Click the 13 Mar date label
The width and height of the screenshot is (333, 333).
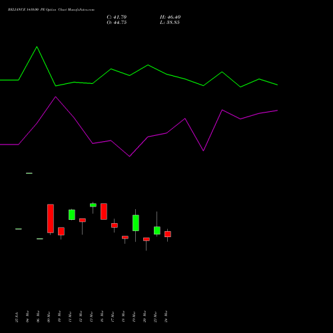coord(92,317)
